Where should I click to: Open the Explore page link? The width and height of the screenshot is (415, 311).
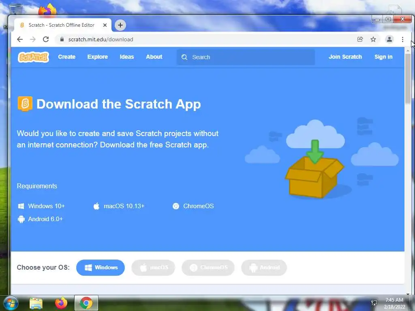click(x=98, y=57)
